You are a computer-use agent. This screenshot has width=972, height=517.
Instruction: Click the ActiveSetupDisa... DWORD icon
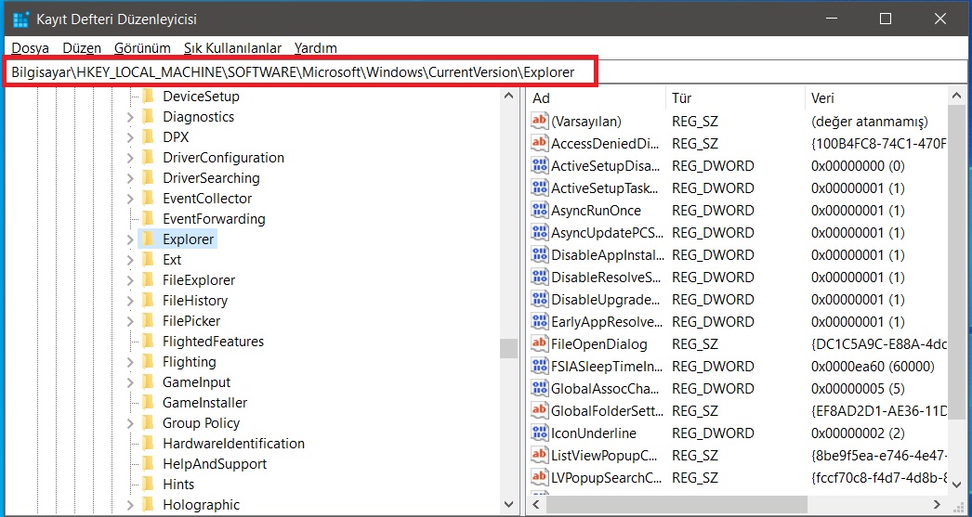point(540,166)
